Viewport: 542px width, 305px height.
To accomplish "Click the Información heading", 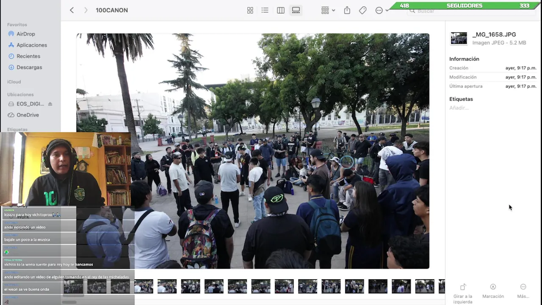I will [464, 59].
